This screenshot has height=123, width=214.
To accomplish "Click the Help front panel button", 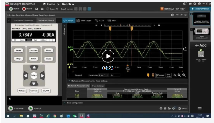I will (18, 59).
